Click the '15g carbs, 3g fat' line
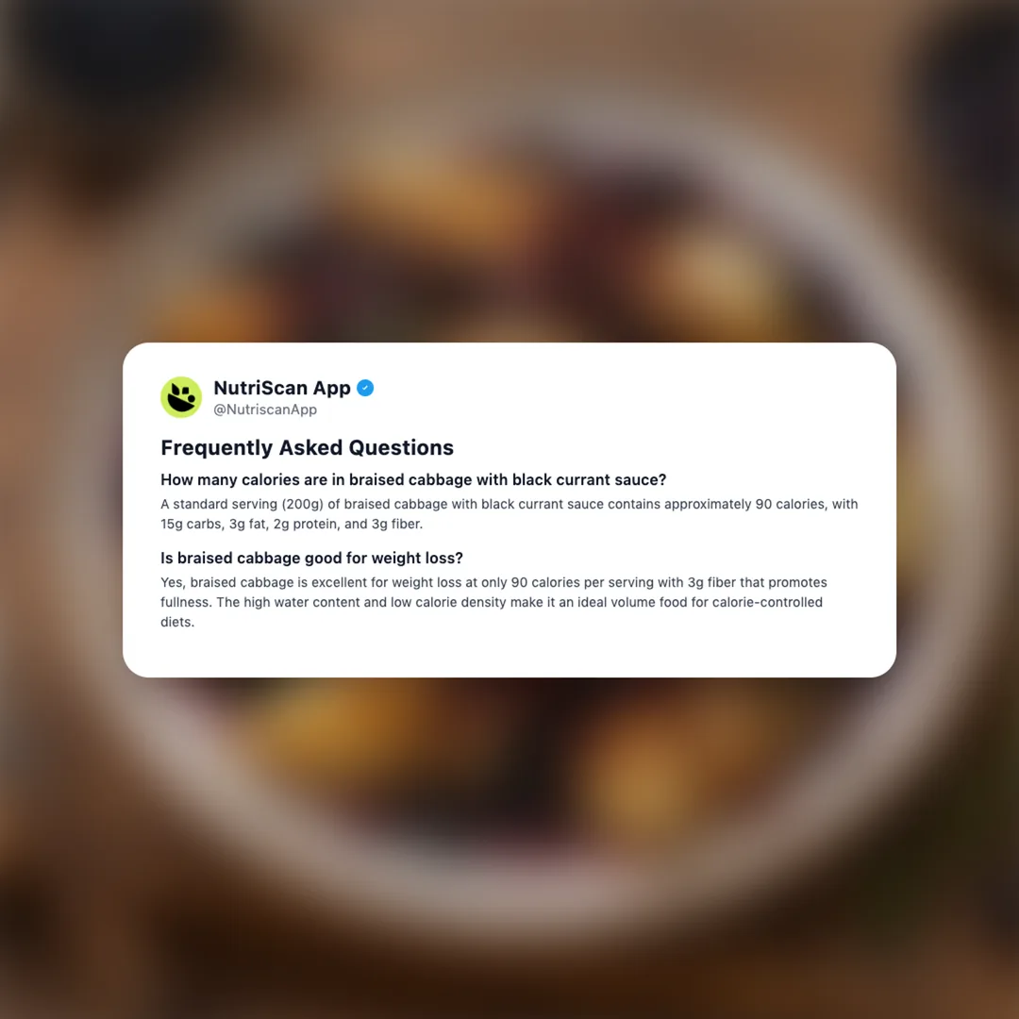 pyautogui.click(x=292, y=524)
